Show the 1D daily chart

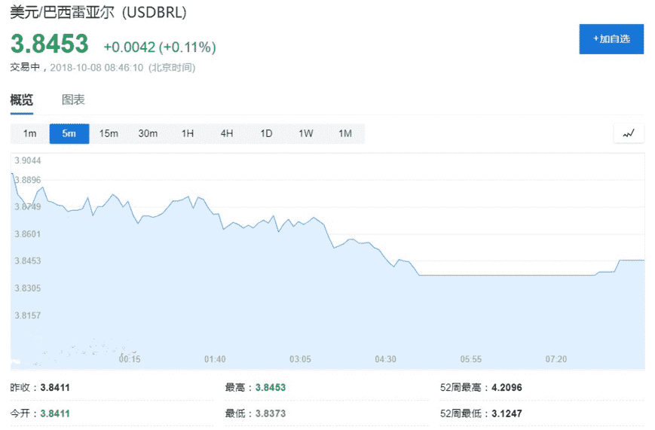(x=266, y=134)
